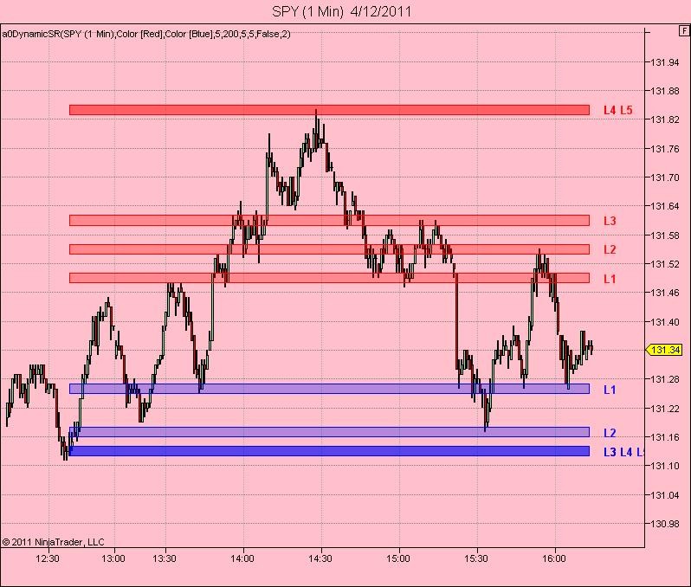The width and height of the screenshot is (691, 587).
Task: Click the red L2 level label
Action: (x=610, y=250)
